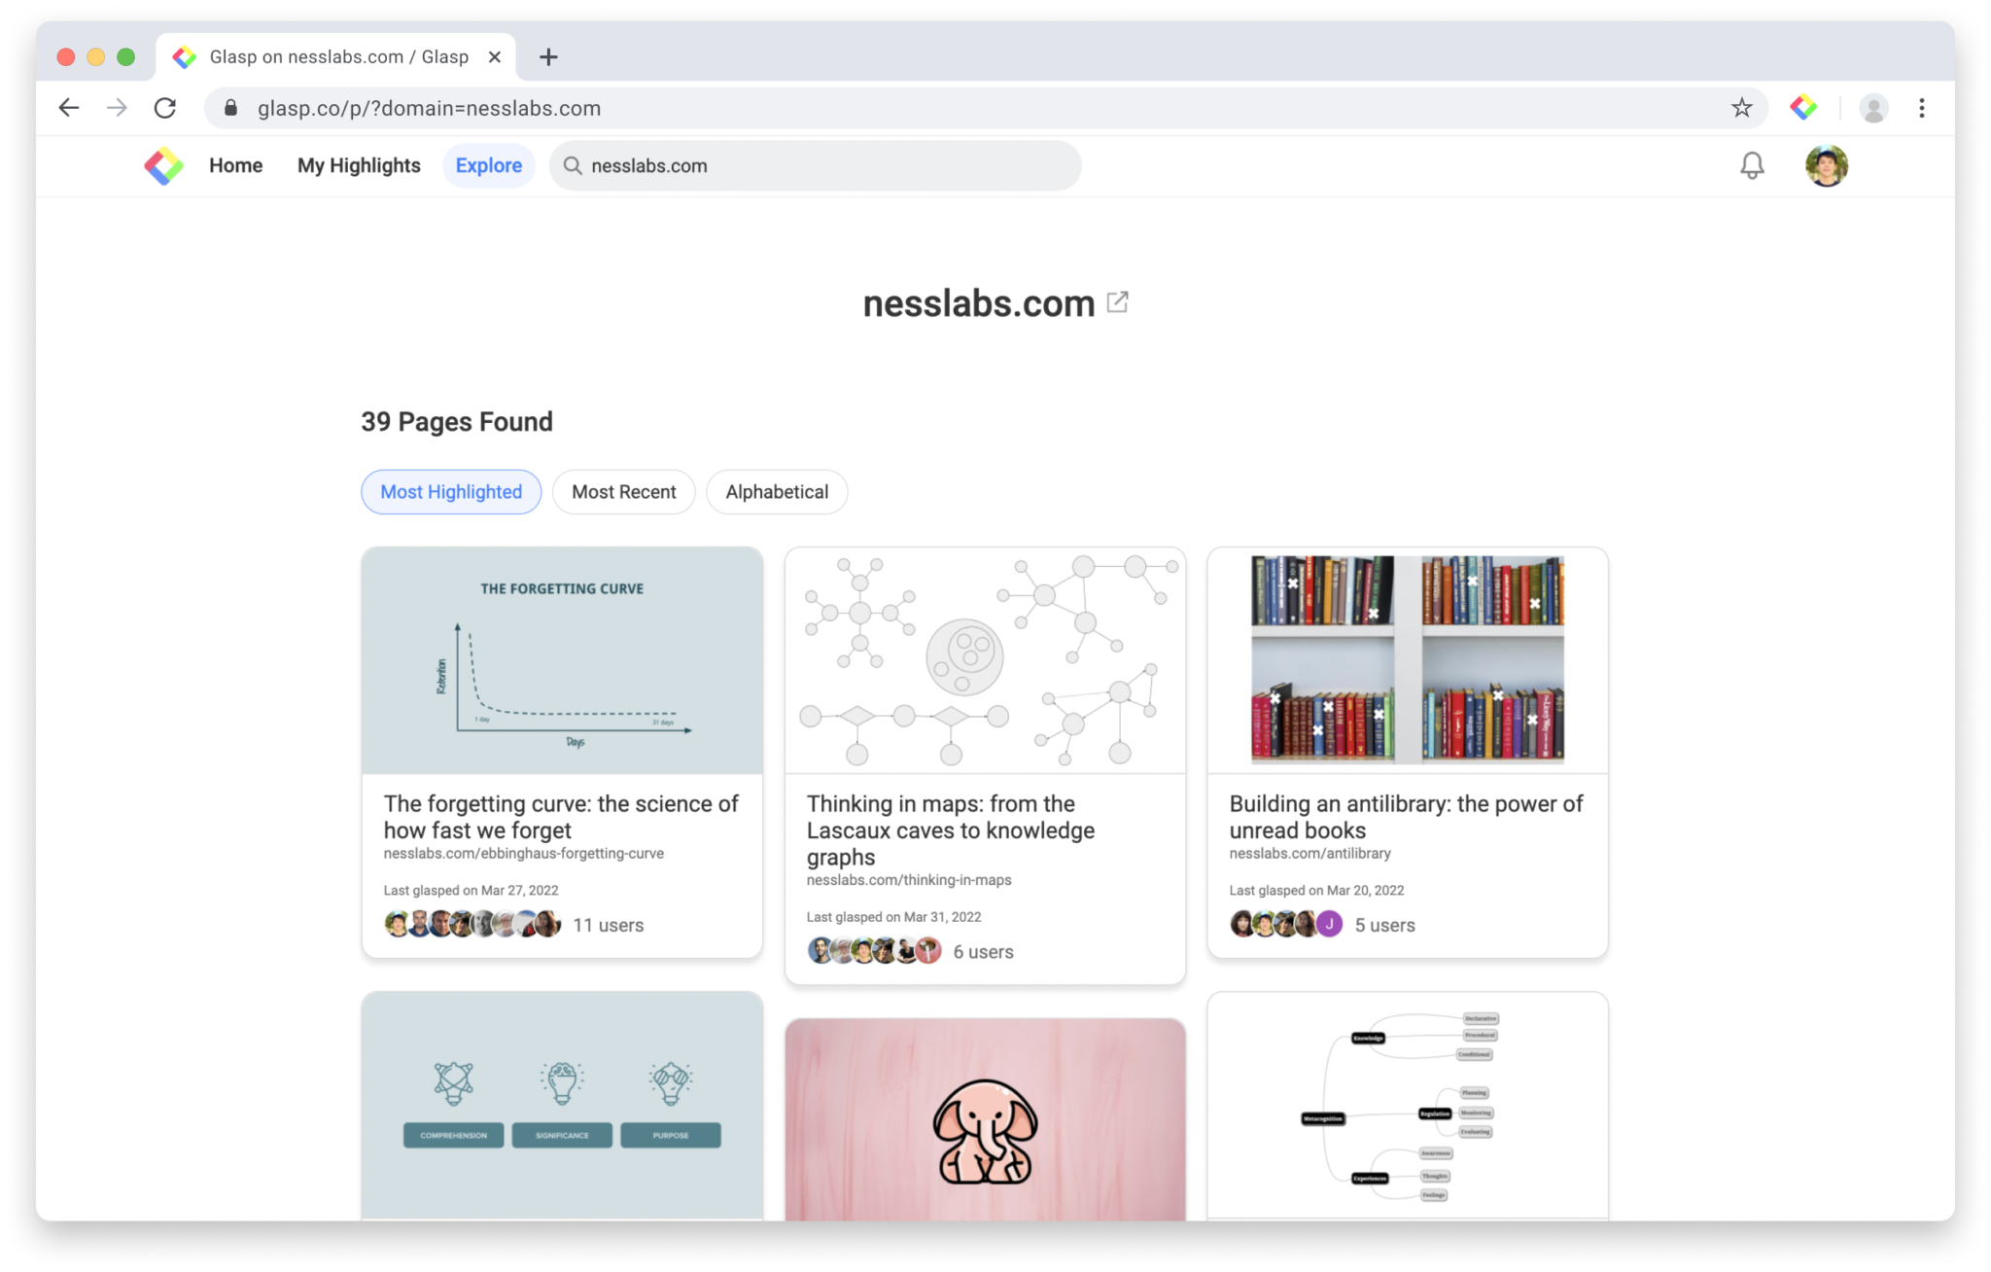
Task: Click the browser forward arrow
Action: tap(117, 108)
